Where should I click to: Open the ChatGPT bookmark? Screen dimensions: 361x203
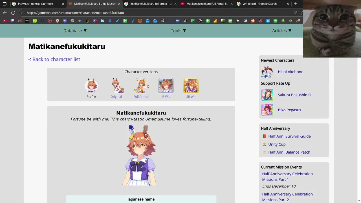click(x=72, y=21)
